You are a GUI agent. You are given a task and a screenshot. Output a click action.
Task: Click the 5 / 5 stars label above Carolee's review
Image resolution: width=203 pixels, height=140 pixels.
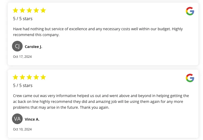coord(23,19)
